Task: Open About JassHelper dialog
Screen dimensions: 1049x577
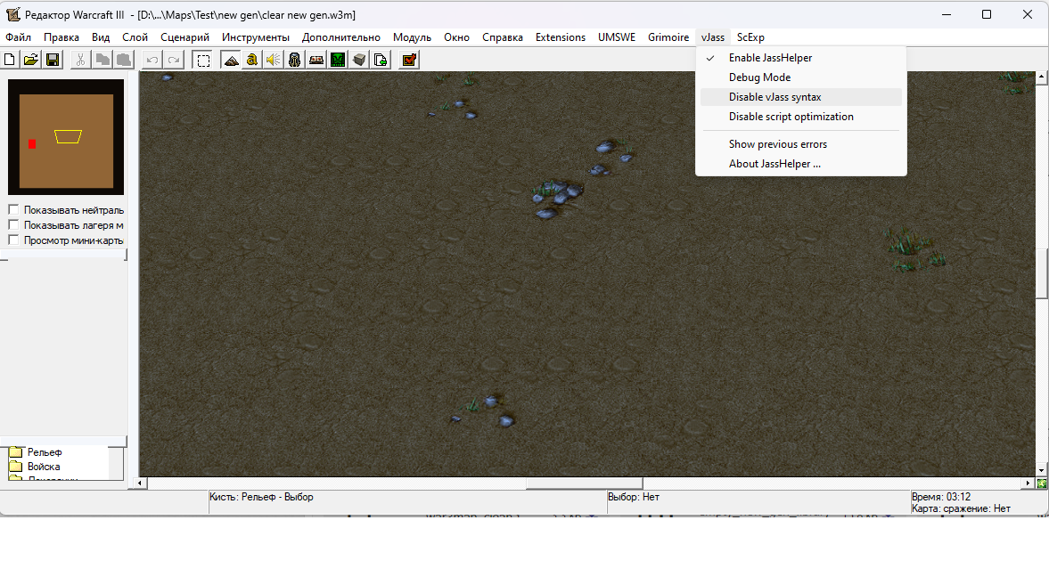Action: [x=801, y=164]
